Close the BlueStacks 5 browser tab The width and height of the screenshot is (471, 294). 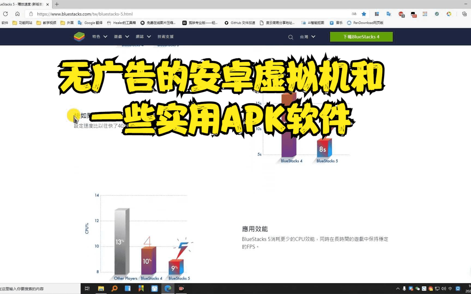click(47, 4)
